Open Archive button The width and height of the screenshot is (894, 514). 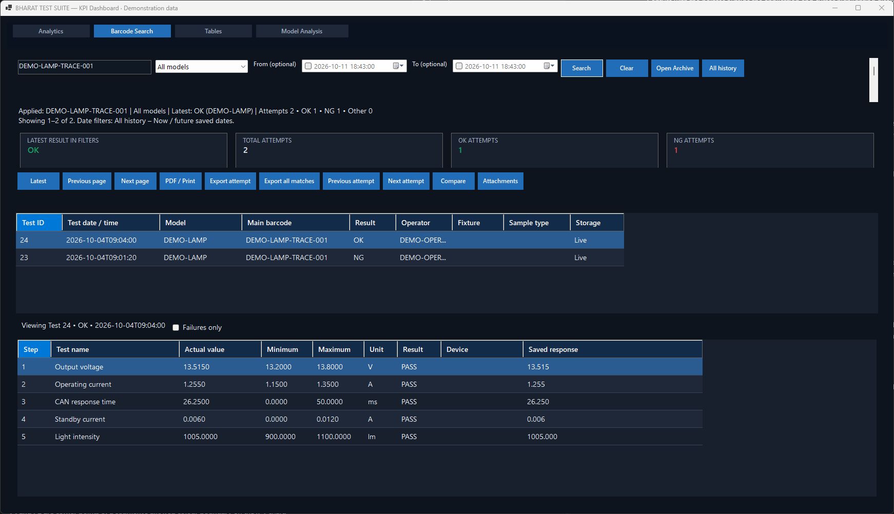tap(675, 68)
